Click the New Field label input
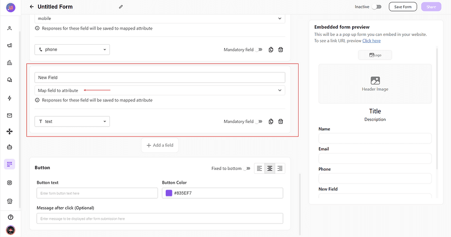The height and width of the screenshot is (237, 451). click(x=160, y=77)
